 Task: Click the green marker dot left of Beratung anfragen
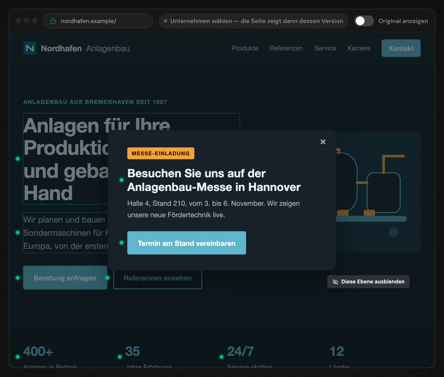pos(18,278)
